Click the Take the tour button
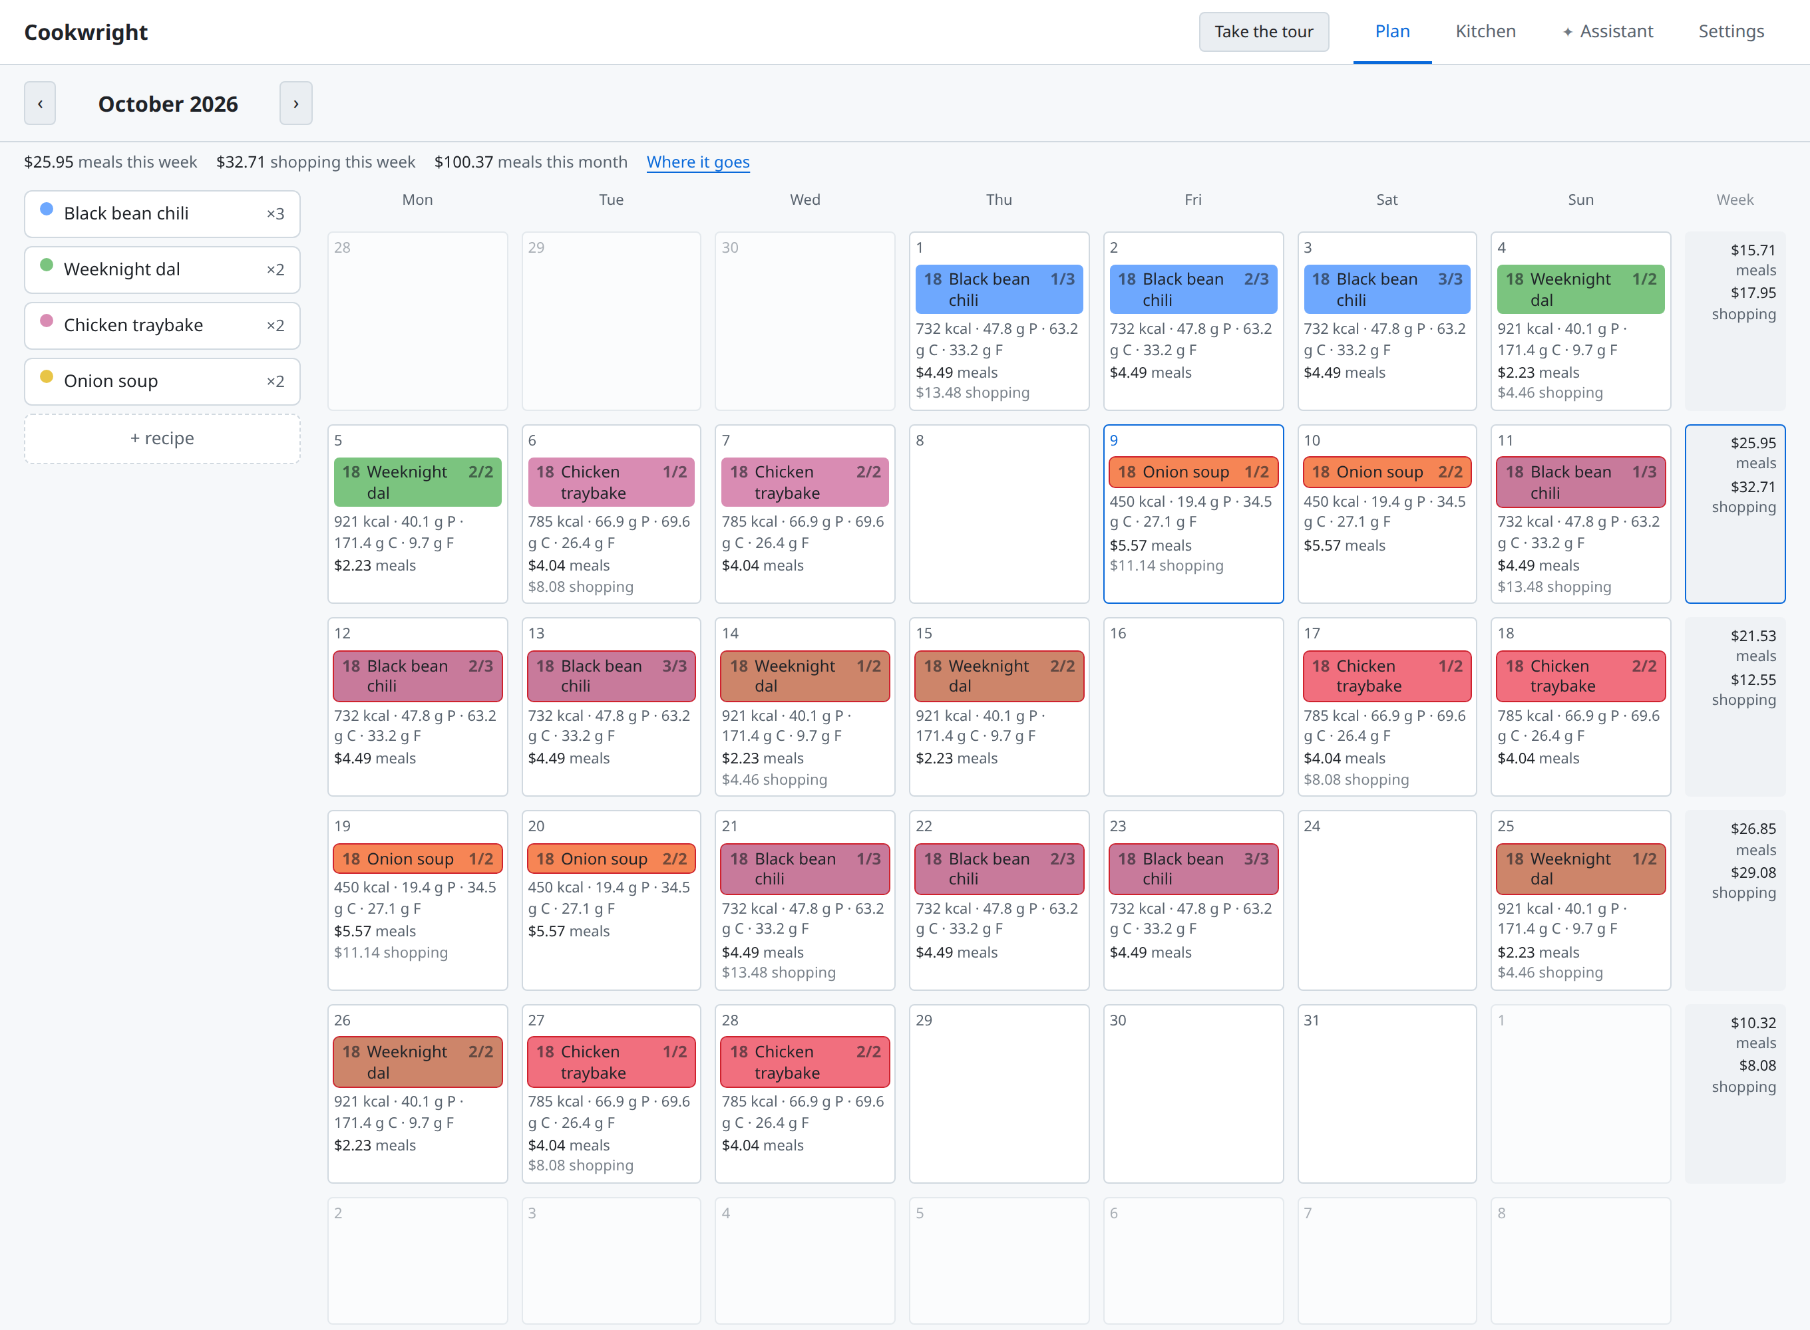 (x=1264, y=31)
